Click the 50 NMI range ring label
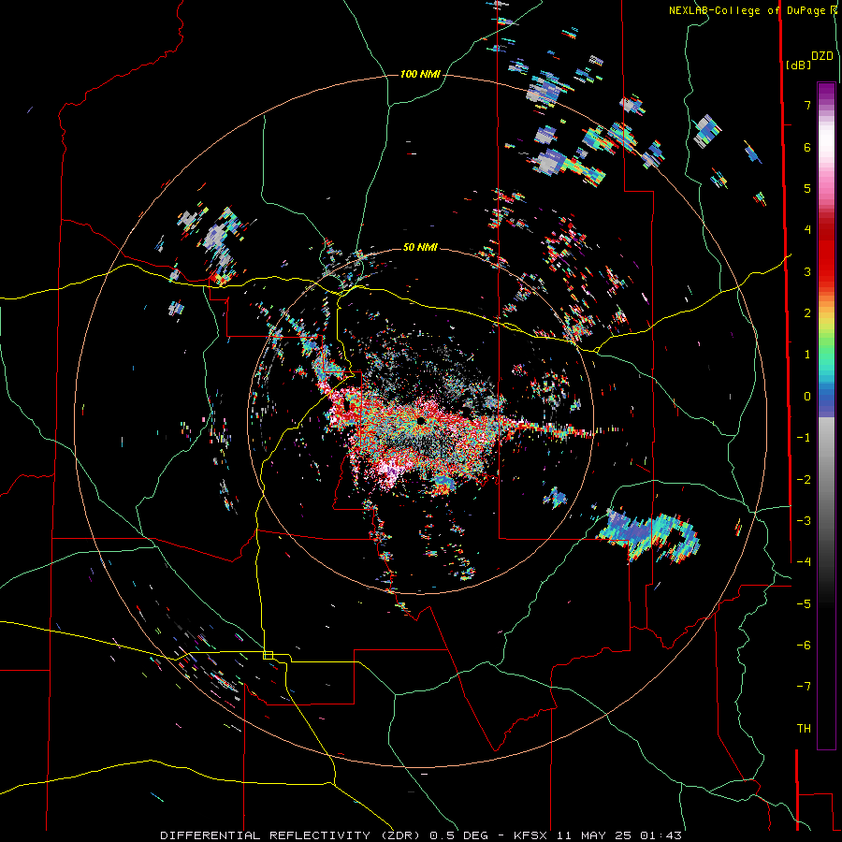842x842 pixels. tap(420, 247)
